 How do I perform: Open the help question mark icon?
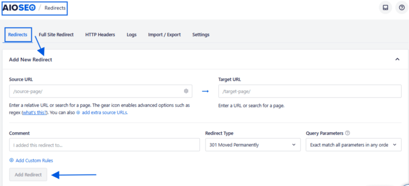coord(402,8)
